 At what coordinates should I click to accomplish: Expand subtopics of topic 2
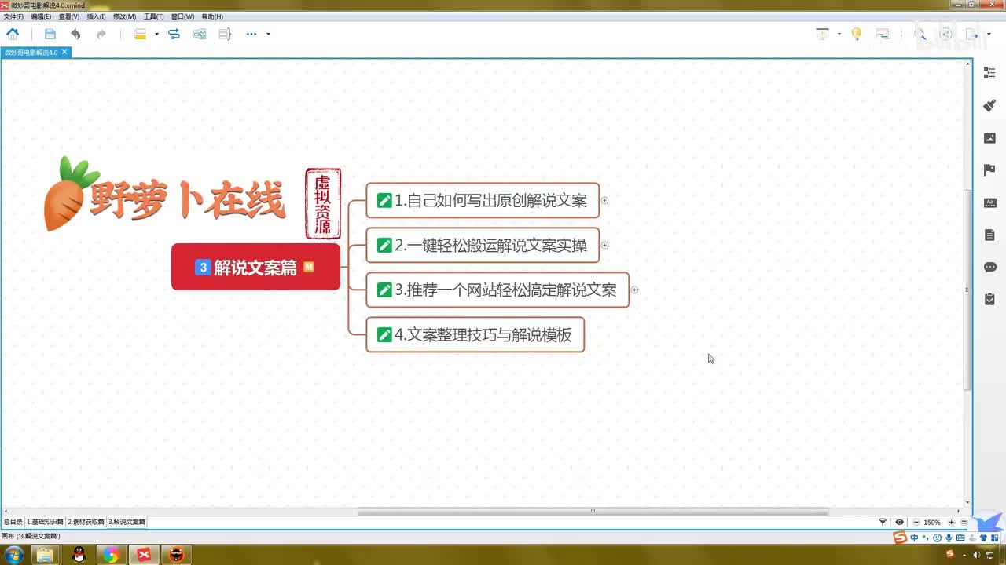coord(604,246)
